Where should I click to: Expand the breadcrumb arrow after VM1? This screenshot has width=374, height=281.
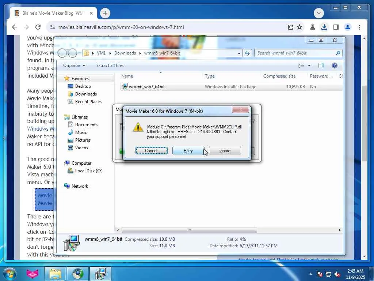click(x=110, y=53)
